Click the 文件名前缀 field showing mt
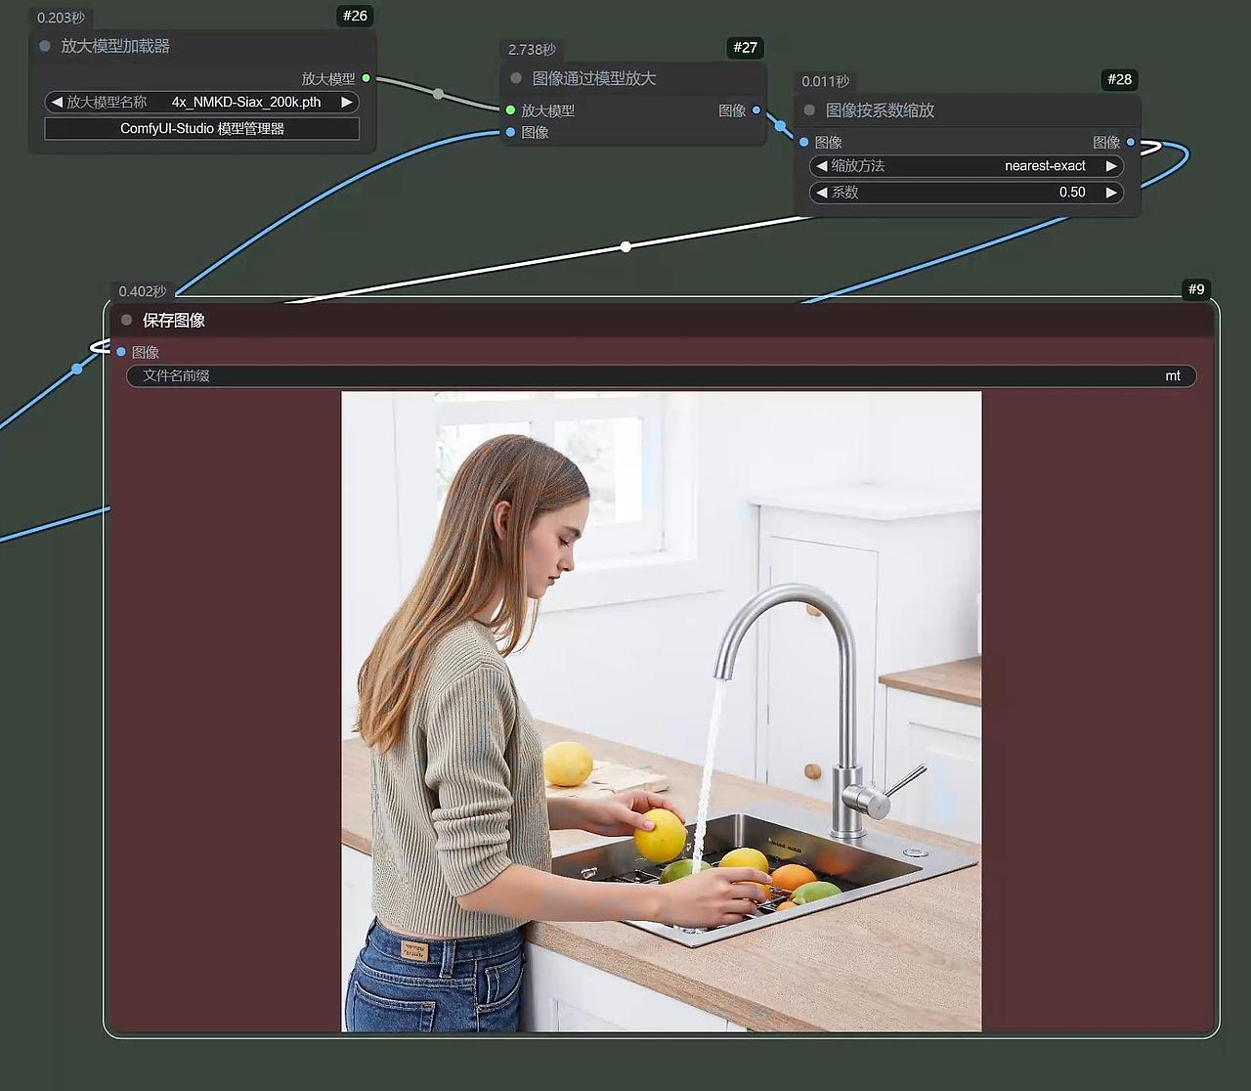This screenshot has height=1091, width=1251. pyautogui.click(x=662, y=375)
